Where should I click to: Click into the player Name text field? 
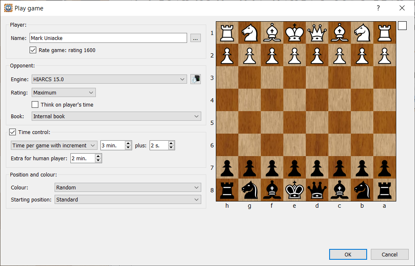point(108,38)
